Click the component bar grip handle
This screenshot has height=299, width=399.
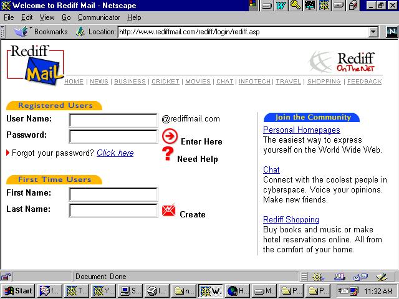click(x=304, y=277)
